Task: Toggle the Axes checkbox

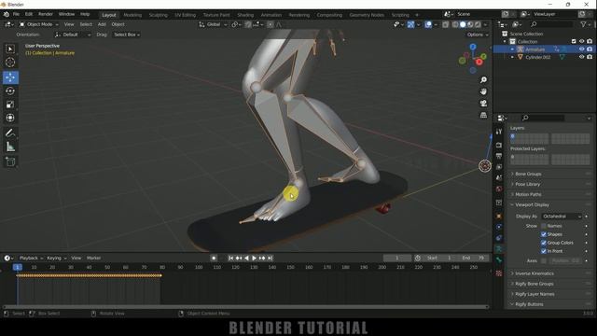Action: click(x=544, y=261)
